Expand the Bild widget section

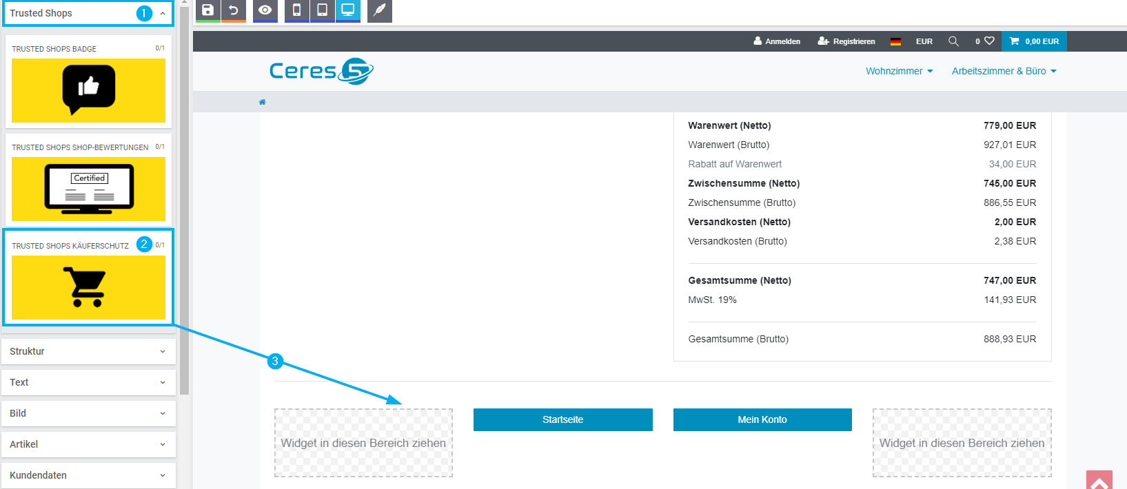(x=88, y=413)
